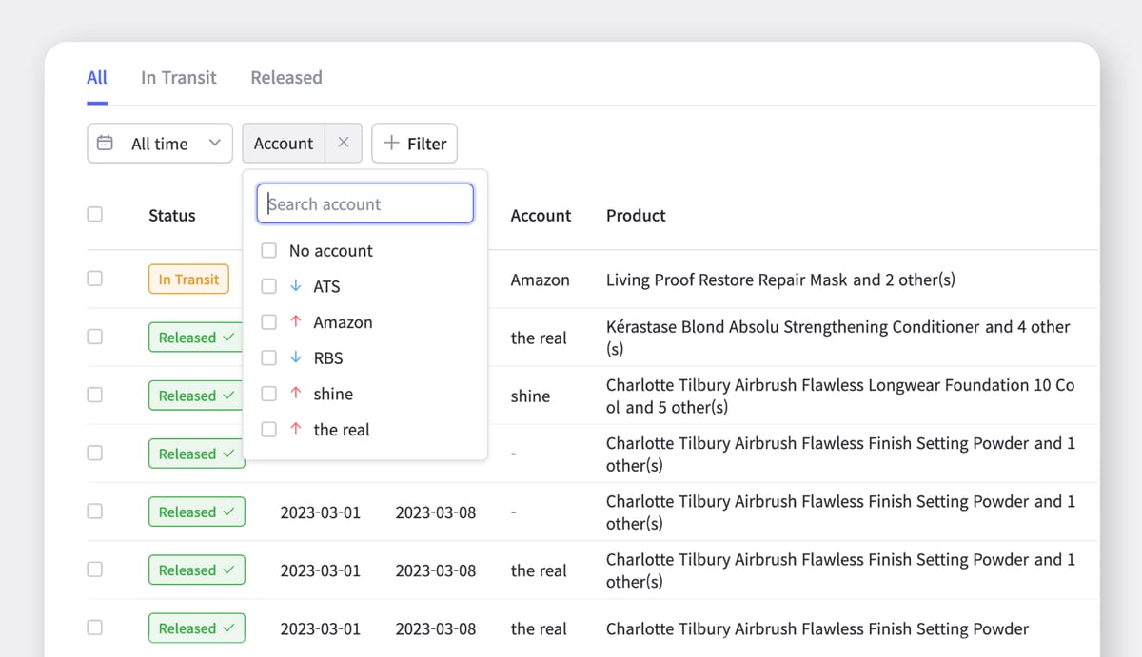
Task: Click the plus icon on Filter button
Action: 391,143
